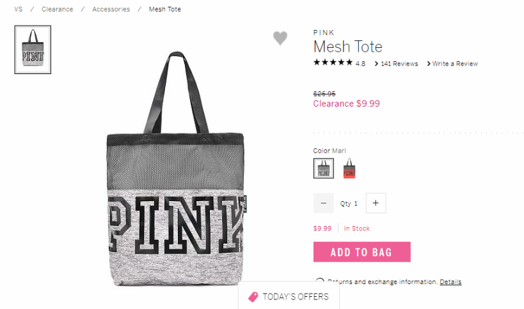Open the returns Details link
Viewport: 524px width, 309px height.
[x=450, y=282]
